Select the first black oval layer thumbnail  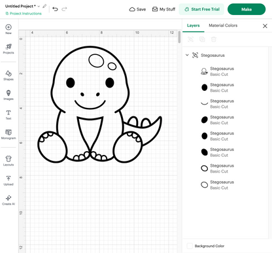click(x=204, y=88)
